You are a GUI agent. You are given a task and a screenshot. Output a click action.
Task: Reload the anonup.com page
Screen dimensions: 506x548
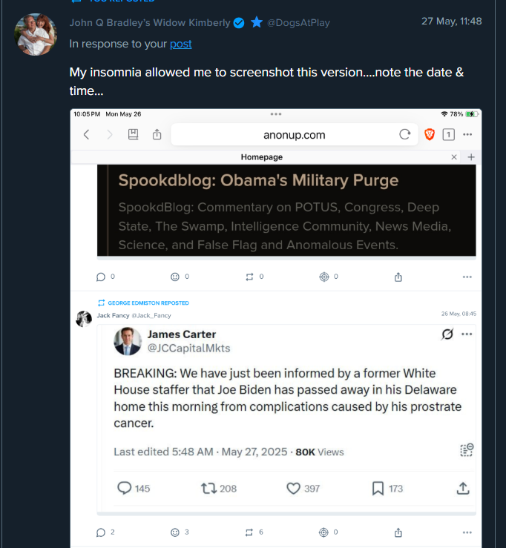(404, 134)
